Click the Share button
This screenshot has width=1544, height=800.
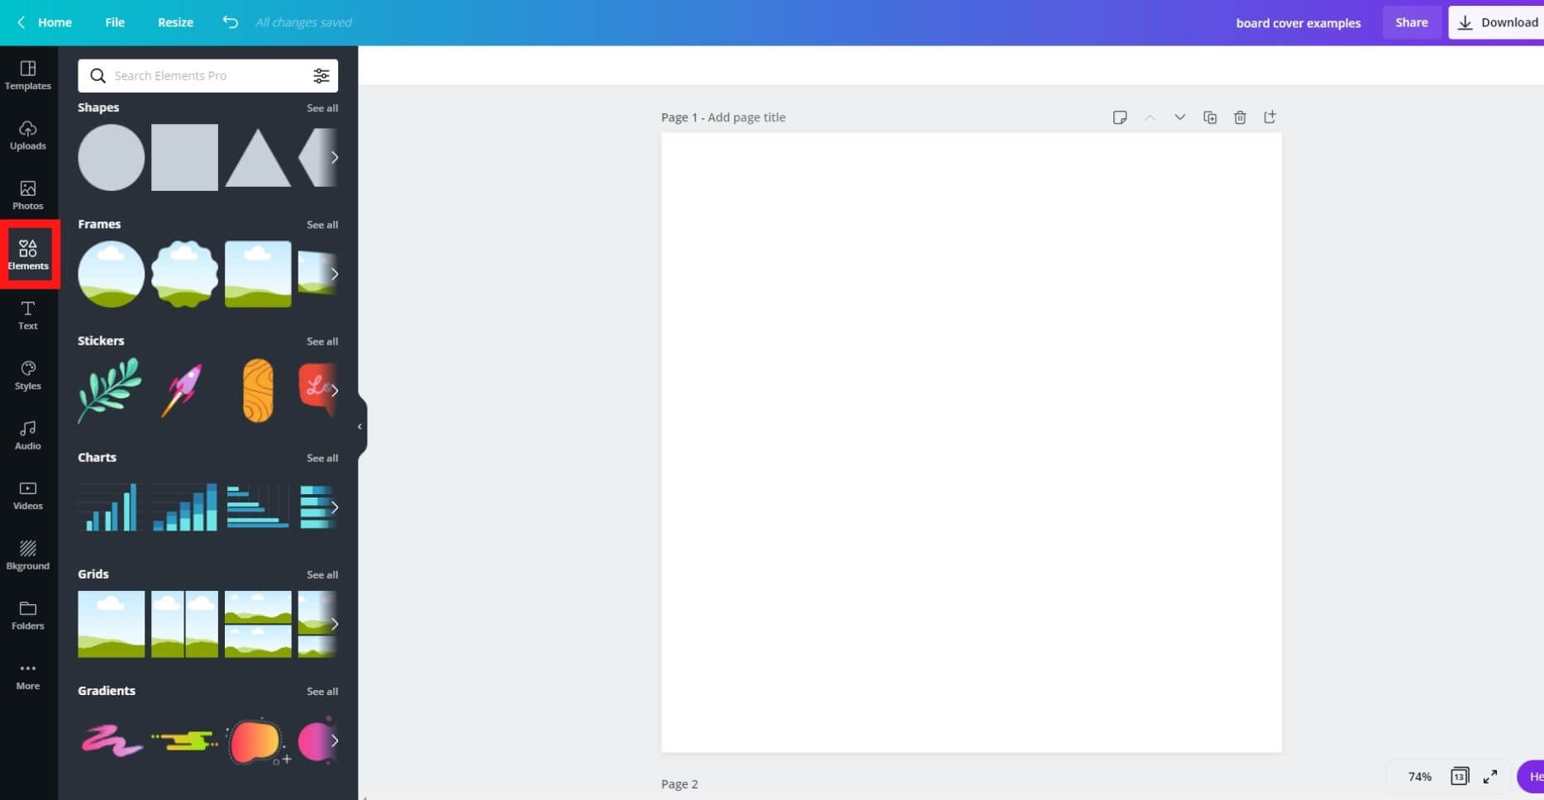click(x=1412, y=22)
